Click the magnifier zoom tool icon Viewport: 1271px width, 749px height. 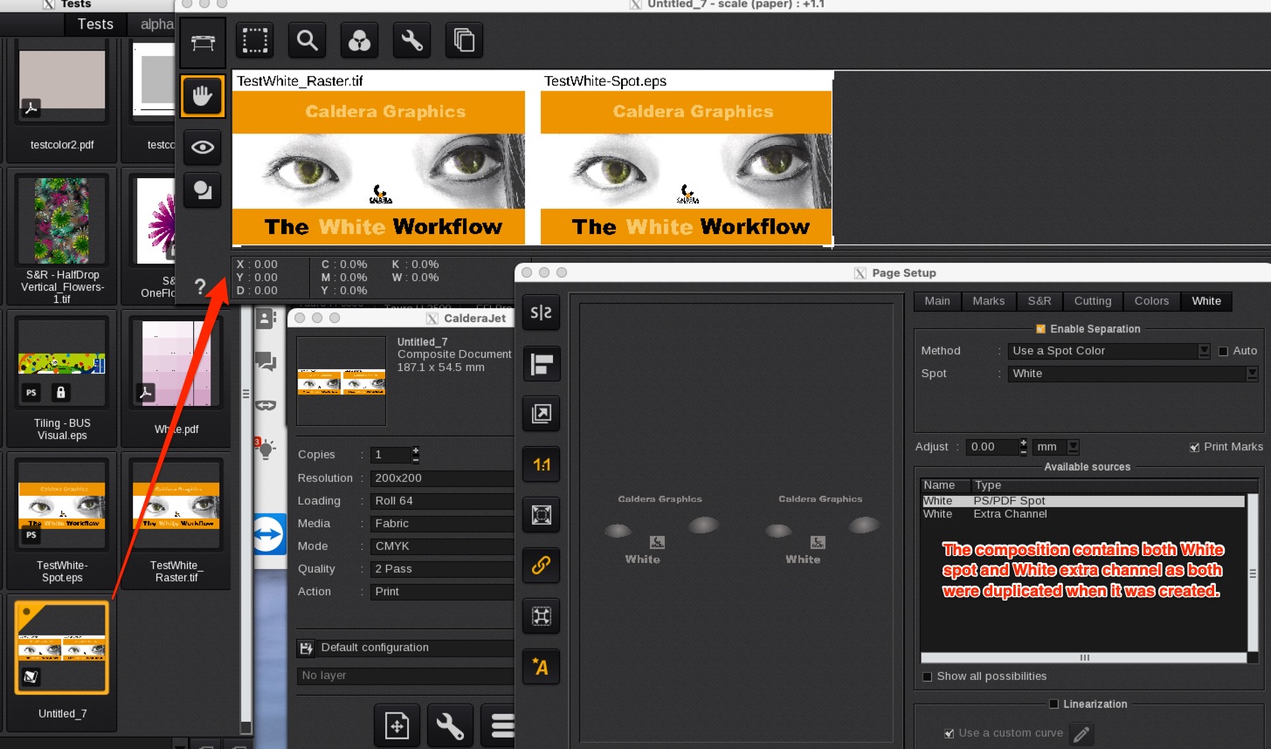pos(307,40)
